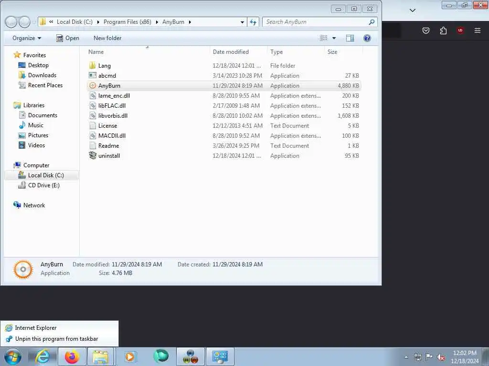Expand the address bar history dropdown
The height and width of the screenshot is (366, 489).
click(x=242, y=22)
